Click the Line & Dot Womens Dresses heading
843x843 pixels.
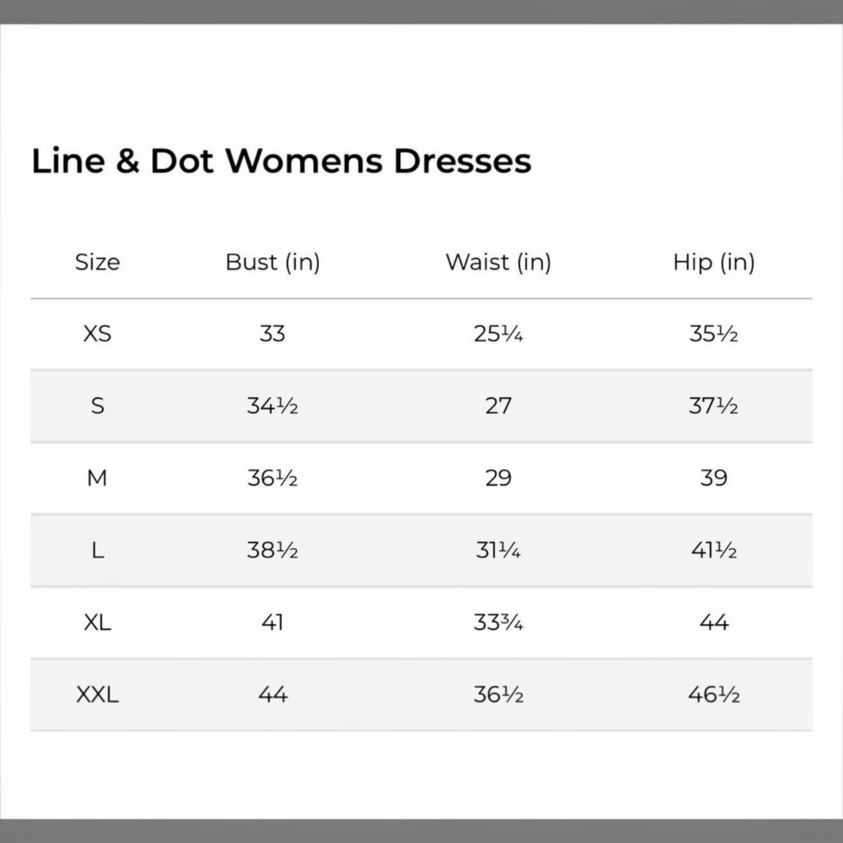[281, 162]
